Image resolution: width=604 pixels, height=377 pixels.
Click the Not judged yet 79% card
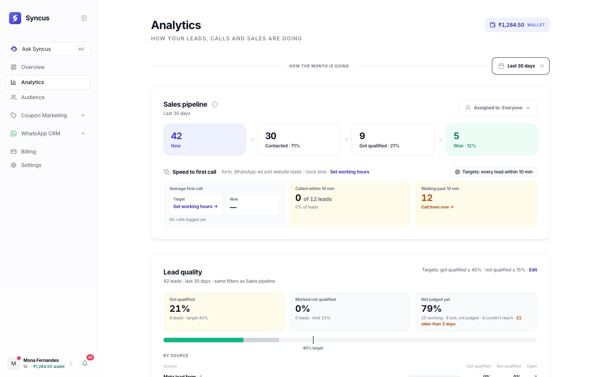(476, 312)
